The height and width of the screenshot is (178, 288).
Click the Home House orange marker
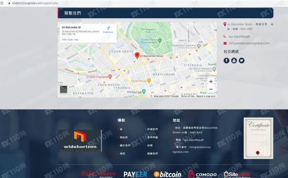coord(149,81)
